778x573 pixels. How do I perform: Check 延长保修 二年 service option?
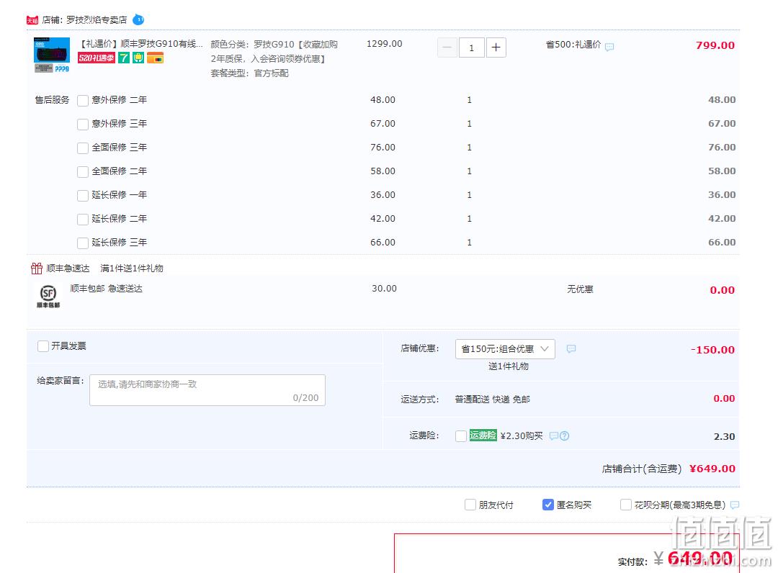(x=83, y=220)
